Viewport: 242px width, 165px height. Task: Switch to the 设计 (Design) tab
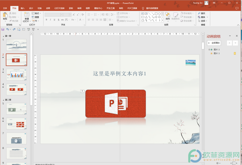point(31,8)
